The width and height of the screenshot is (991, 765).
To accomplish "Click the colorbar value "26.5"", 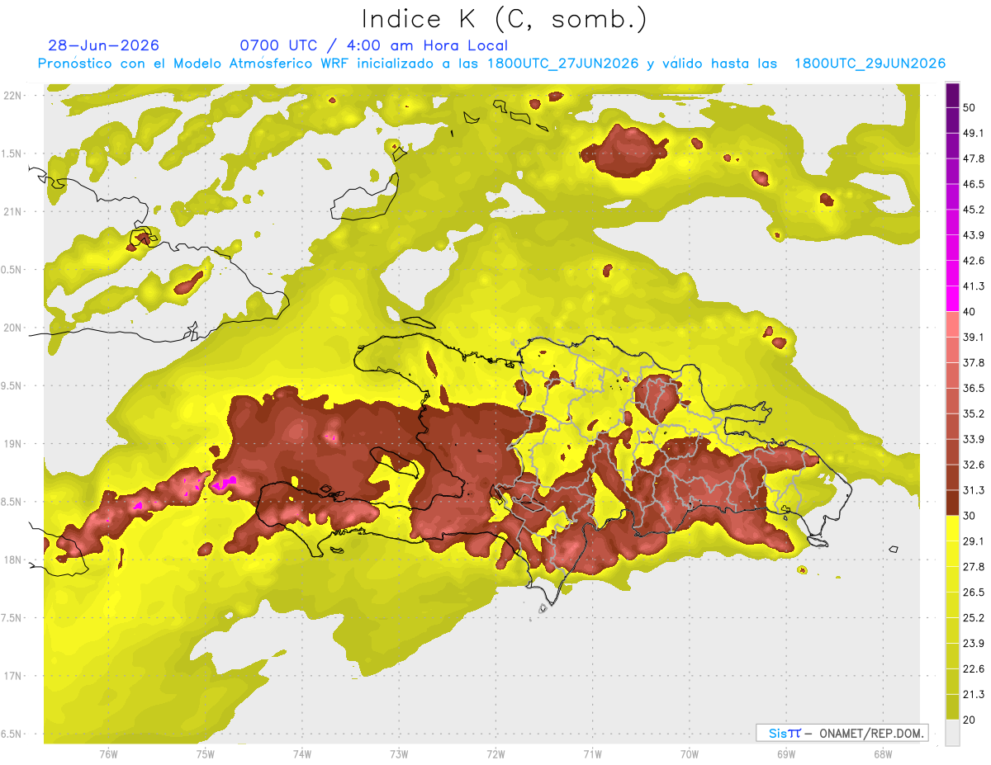I will click(x=974, y=593).
